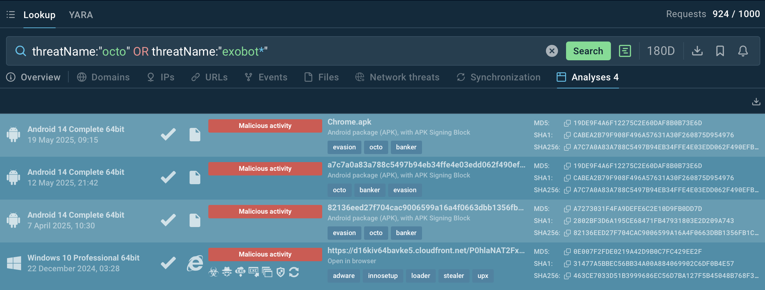The width and height of the screenshot is (765, 290).
Task: Click the notification bell icon
Action: [x=743, y=51]
